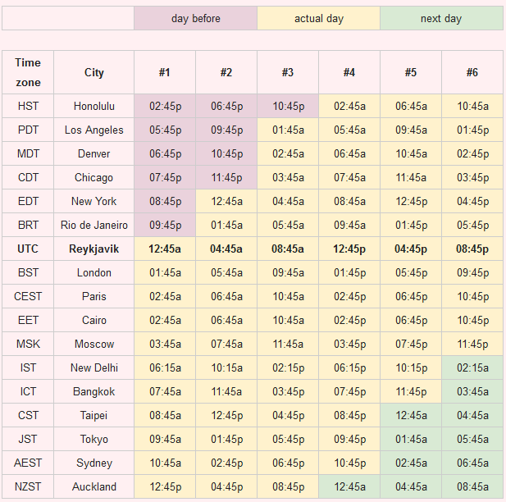Select the Rio de Janeiro city cell
Viewport: 506px width, 502px height.
point(94,225)
